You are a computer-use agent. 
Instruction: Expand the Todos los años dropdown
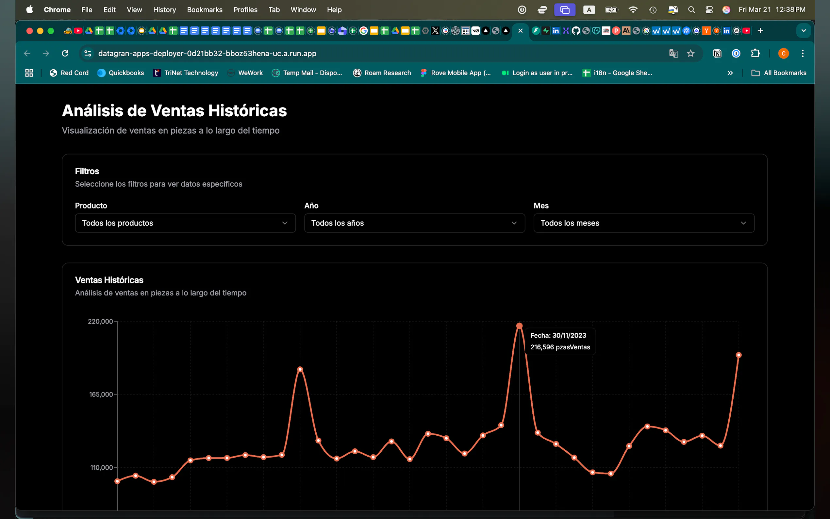click(x=414, y=223)
